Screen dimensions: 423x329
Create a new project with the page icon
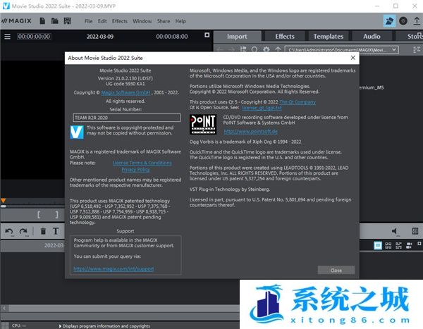(x=42, y=20)
